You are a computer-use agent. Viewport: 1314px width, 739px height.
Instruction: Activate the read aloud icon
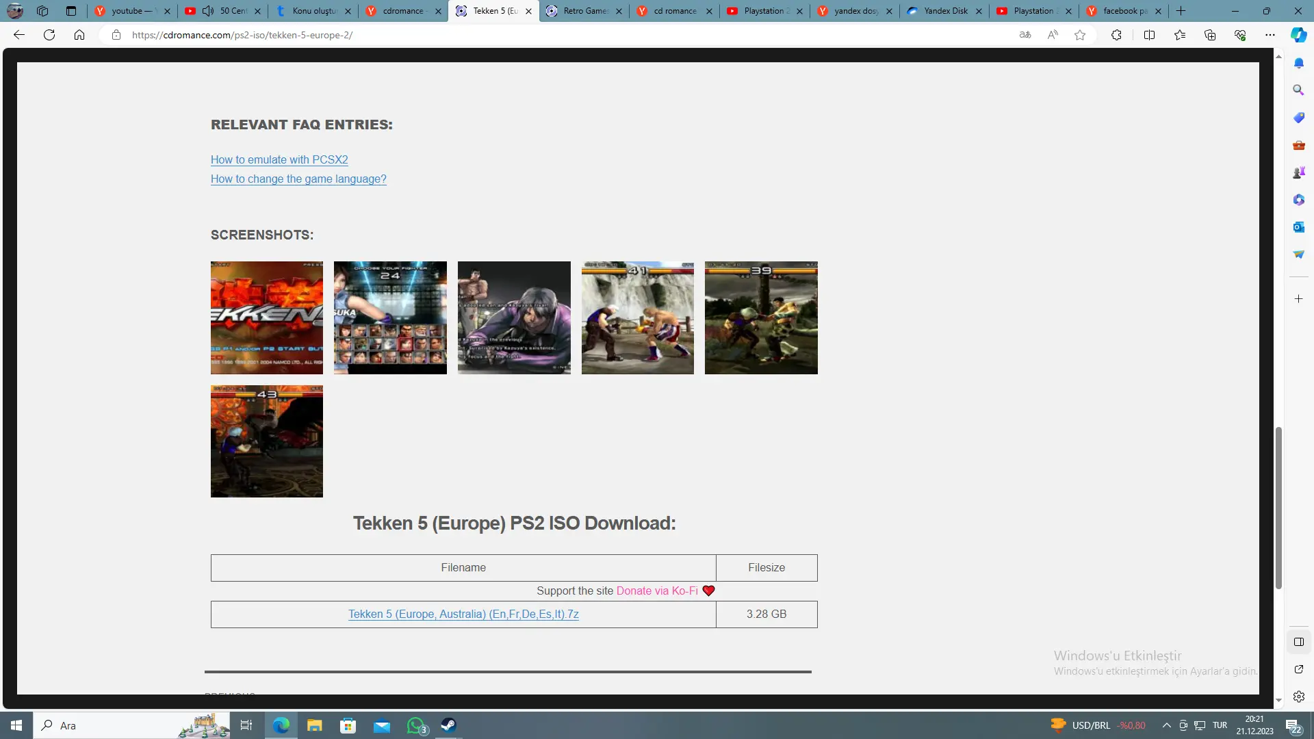coord(1053,35)
